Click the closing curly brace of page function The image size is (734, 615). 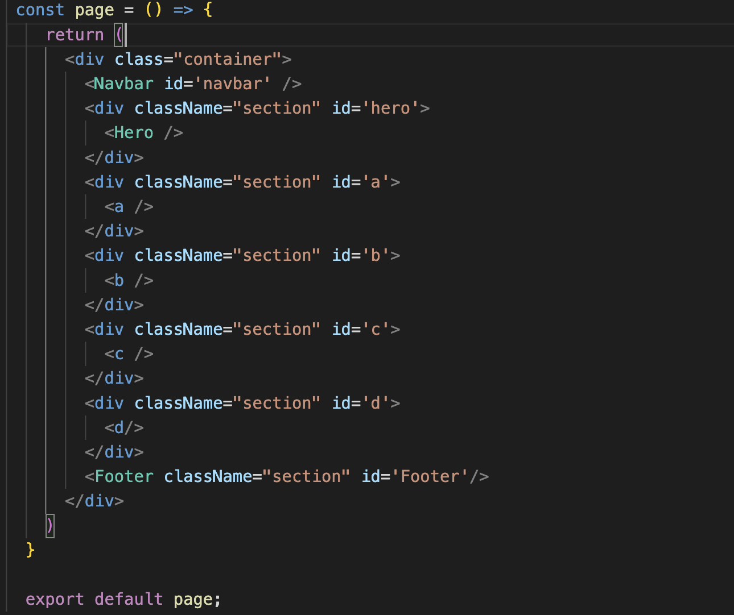30,550
